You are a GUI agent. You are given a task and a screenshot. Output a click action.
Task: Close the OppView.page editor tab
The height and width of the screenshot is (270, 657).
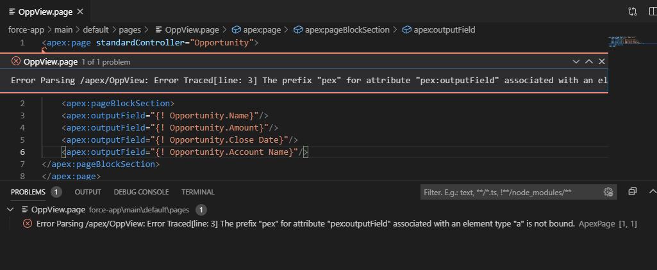(79, 12)
